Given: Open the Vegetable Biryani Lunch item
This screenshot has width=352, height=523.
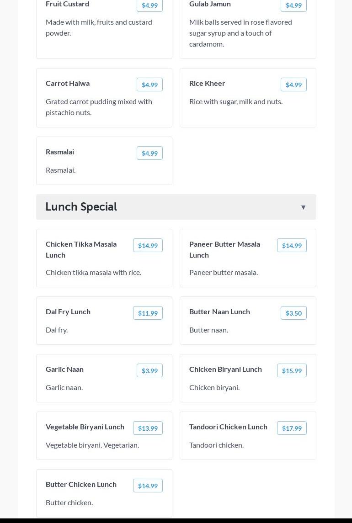Looking at the screenshot, I should pyautogui.click(x=85, y=427).
